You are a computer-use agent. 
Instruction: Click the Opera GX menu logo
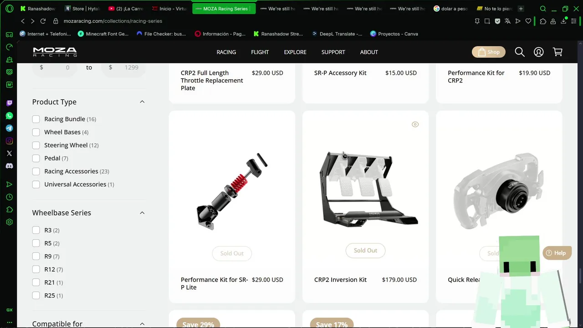point(9,9)
